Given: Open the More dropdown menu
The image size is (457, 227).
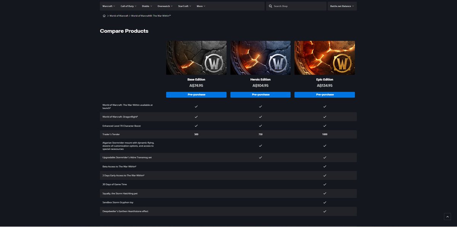Looking at the screenshot, I should [201, 6].
